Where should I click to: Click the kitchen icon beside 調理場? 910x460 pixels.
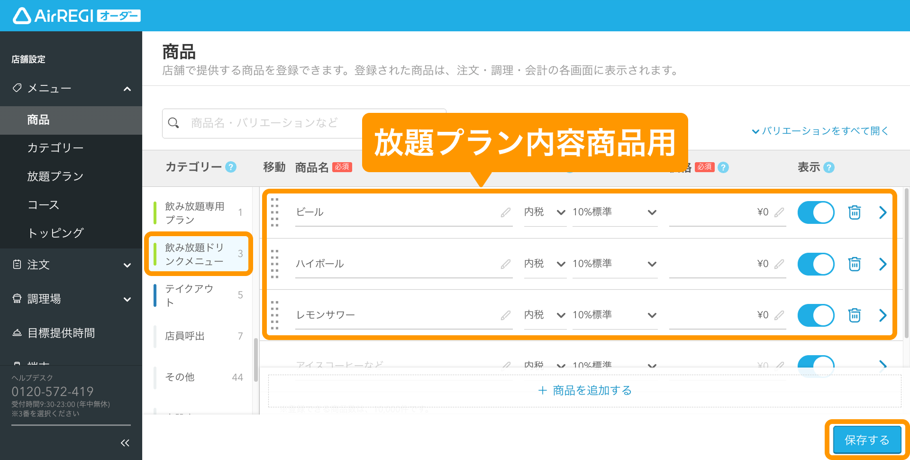click(x=17, y=298)
